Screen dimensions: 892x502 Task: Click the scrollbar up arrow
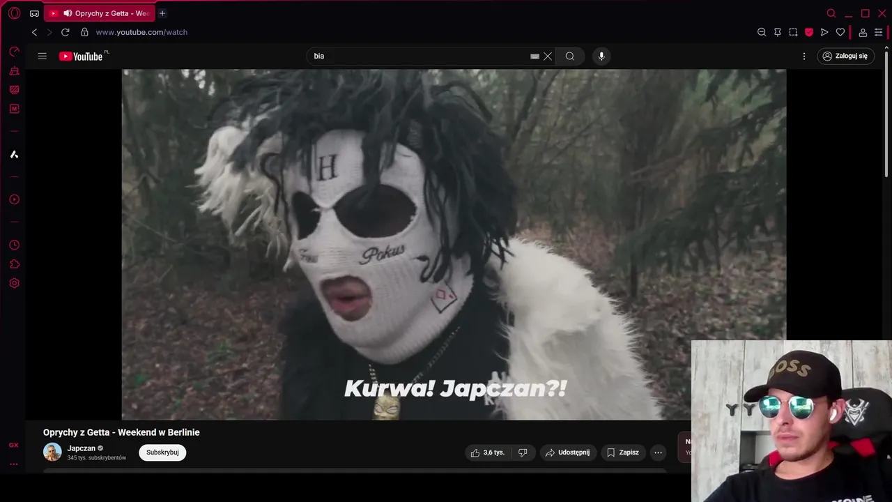[x=887, y=48]
